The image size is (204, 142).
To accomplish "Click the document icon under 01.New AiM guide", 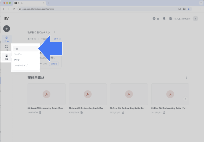I will (40, 112).
